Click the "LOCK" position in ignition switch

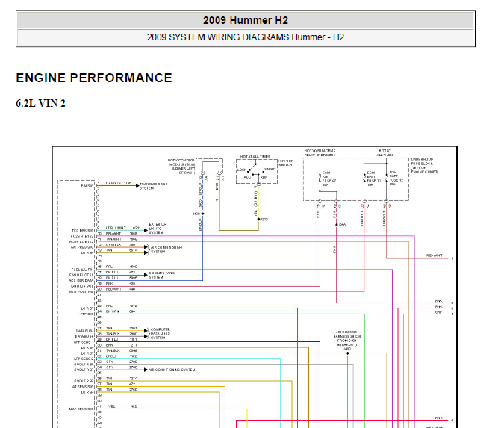pyautogui.click(x=242, y=170)
